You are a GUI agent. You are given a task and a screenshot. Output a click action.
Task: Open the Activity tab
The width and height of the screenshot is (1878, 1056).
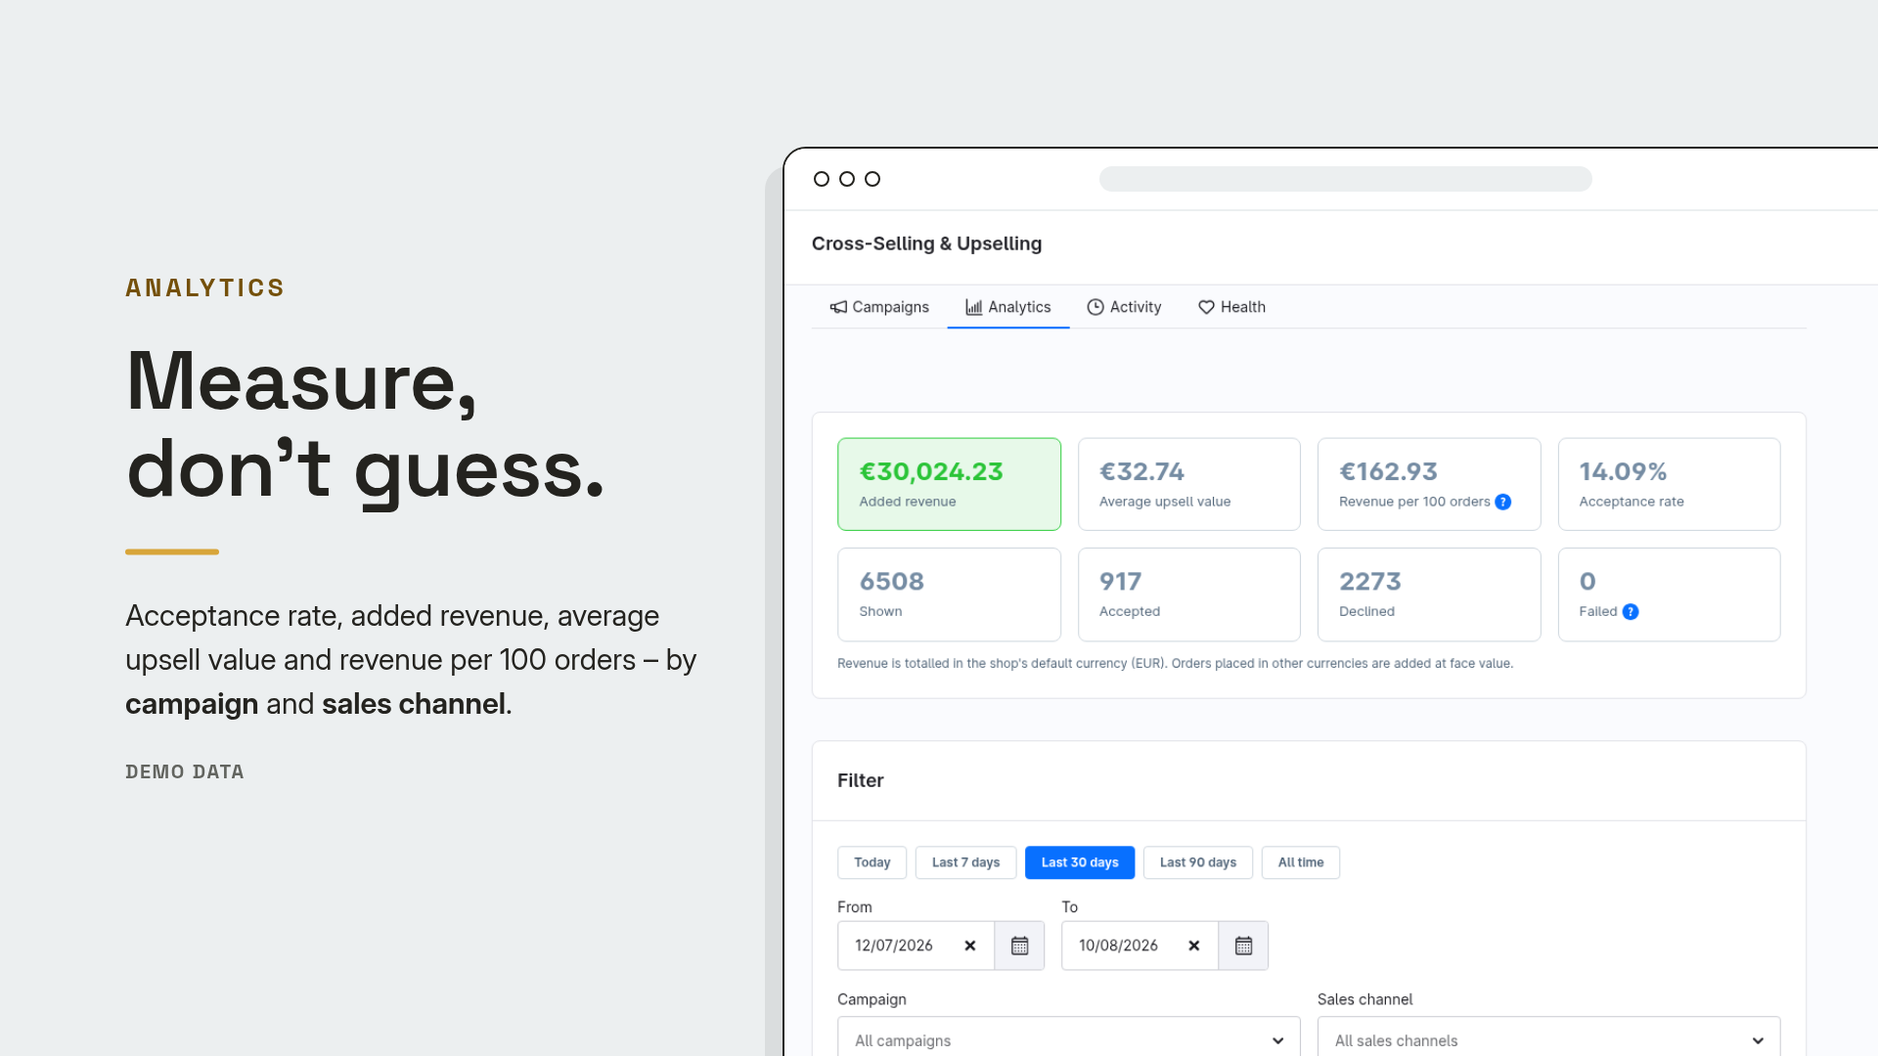tap(1124, 307)
